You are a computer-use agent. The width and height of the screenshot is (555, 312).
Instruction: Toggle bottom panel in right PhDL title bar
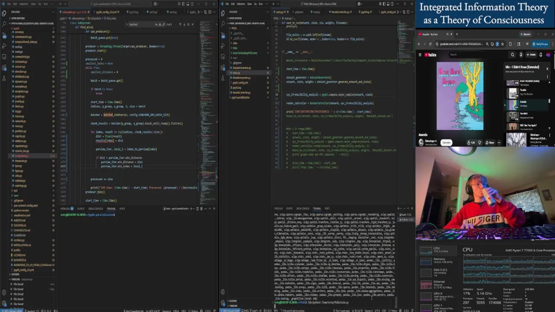[x=388, y=4]
